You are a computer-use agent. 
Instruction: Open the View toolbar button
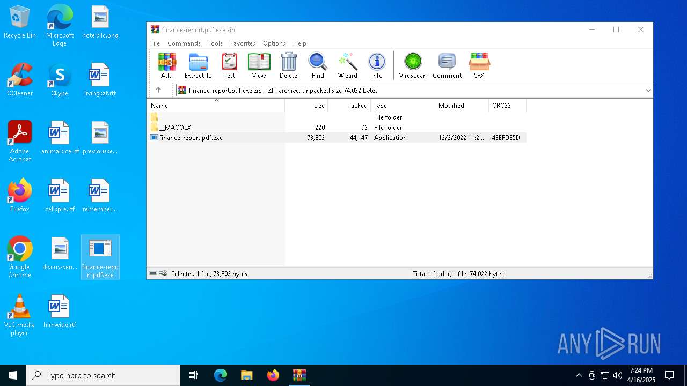click(x=259, y=65)
